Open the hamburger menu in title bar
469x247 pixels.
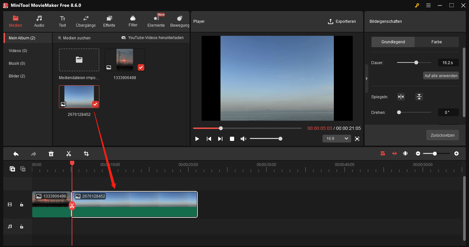pyautogui.click(x=428, y=5)
